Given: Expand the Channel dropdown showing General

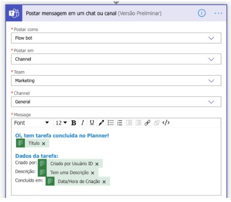Looking at the screenshot, I should point(211,102).
